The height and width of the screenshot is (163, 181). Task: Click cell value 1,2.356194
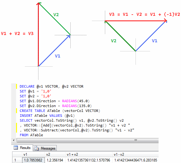pos(55,160)
